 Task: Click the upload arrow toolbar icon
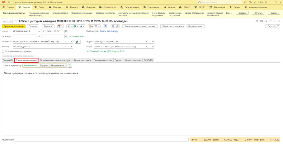click(106, 26)
